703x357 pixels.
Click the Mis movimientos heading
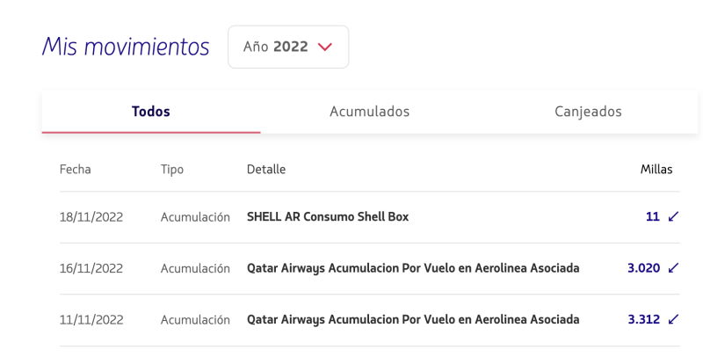click(x=126, y=47)
